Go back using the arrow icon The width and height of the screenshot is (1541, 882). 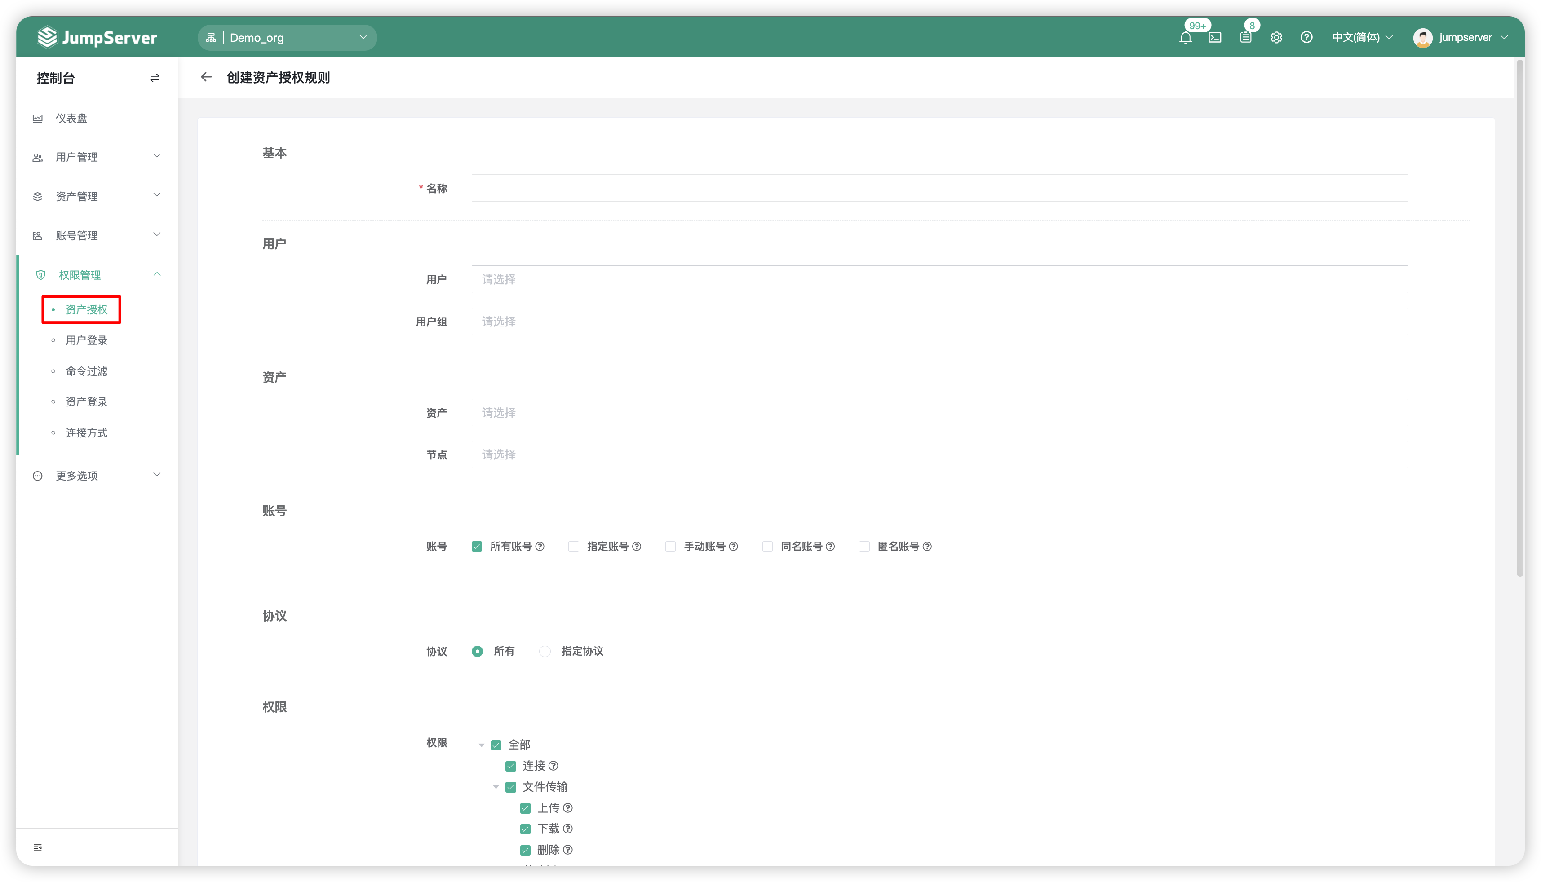click(x=206, y=77)
